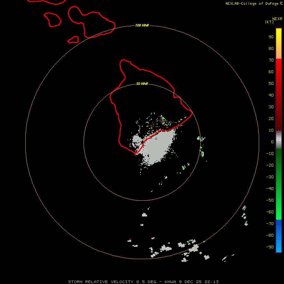Pick the dark maroon band near 20 knots
Viewport: 284px width, 284px height.
pyautogui.click(x=279, y=119)
